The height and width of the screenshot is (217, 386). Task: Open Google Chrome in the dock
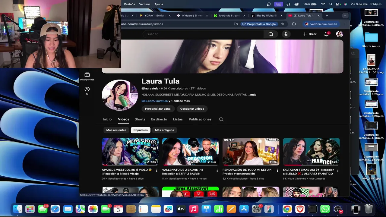pyautogui.click(x=287, y=209)
